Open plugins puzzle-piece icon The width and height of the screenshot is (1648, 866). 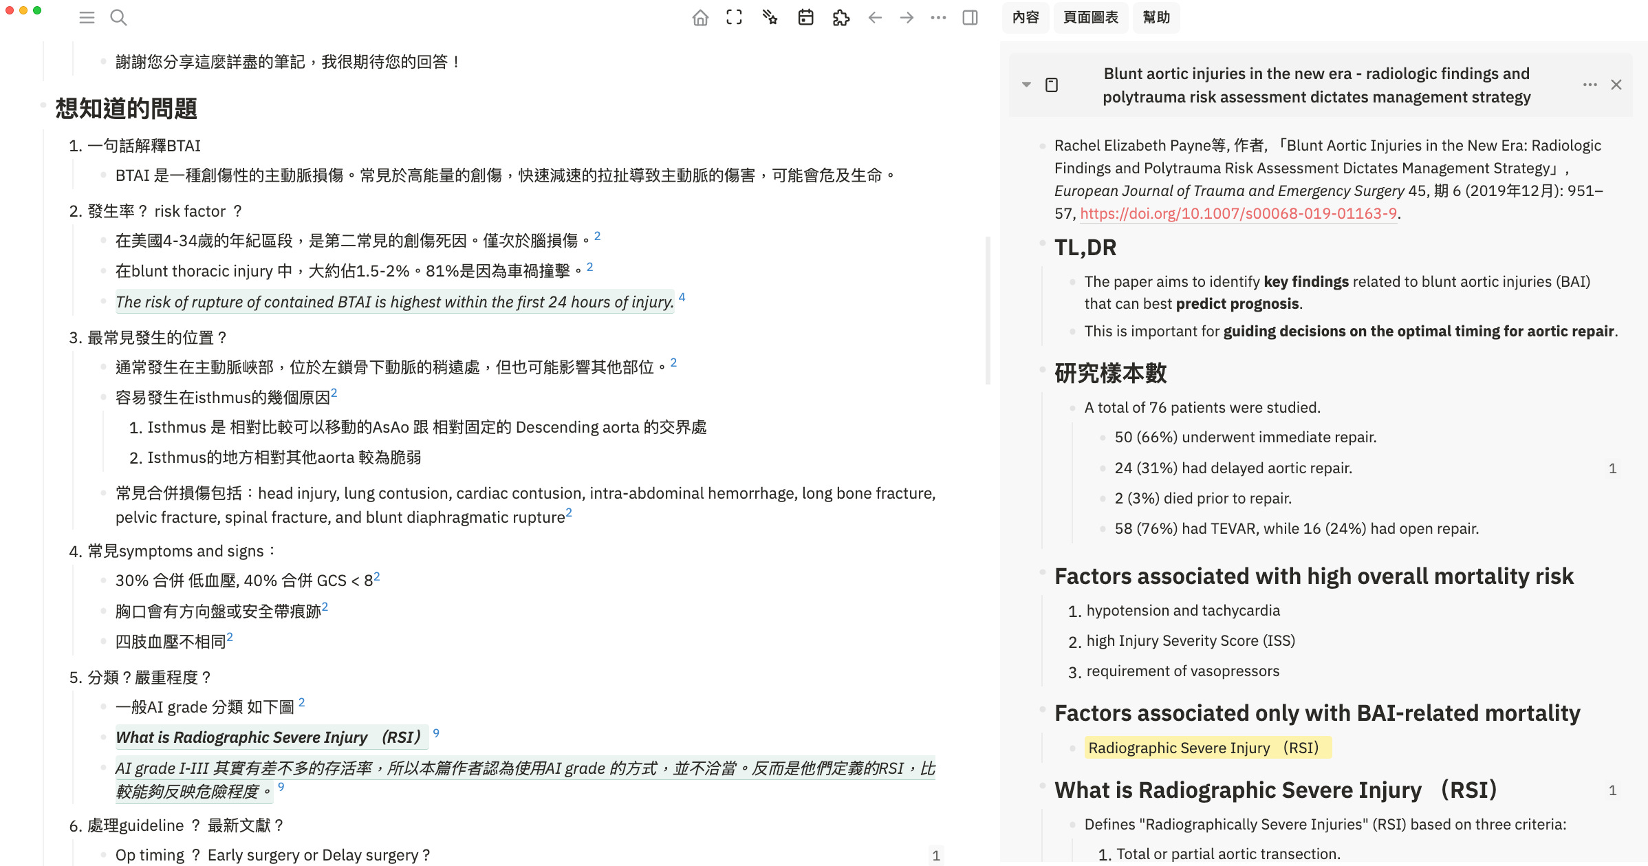841,18
